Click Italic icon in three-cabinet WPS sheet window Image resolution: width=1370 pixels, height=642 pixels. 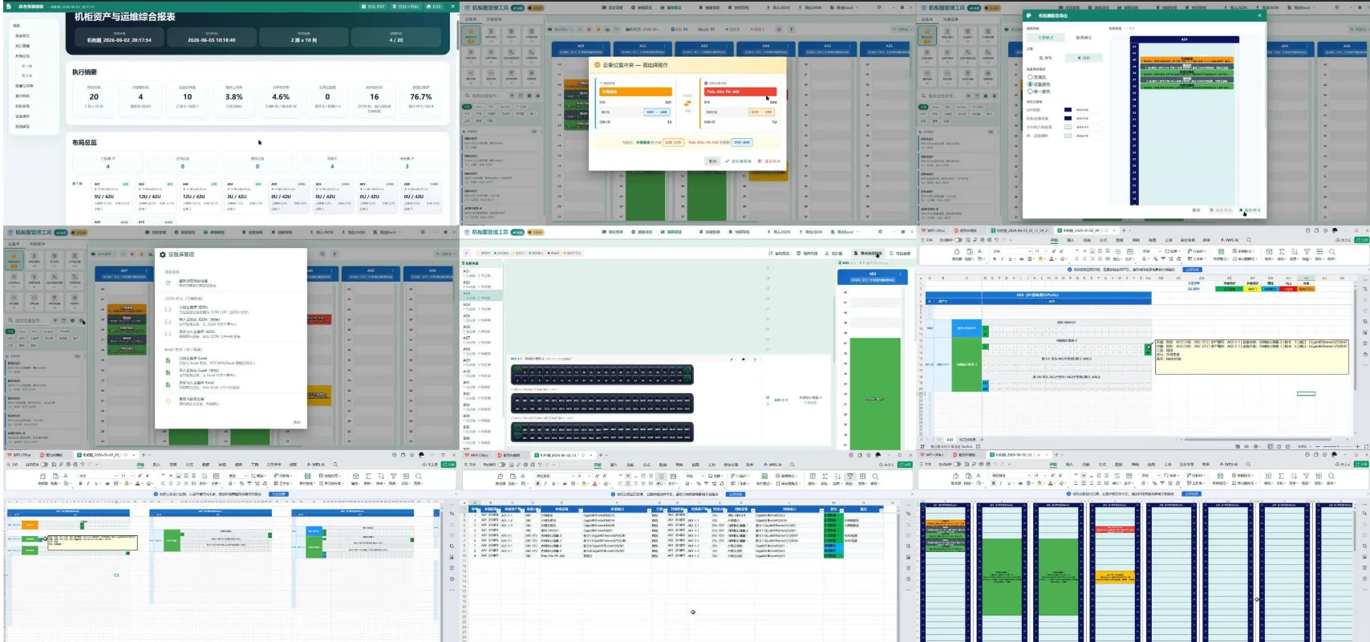[x=87, y=483]
